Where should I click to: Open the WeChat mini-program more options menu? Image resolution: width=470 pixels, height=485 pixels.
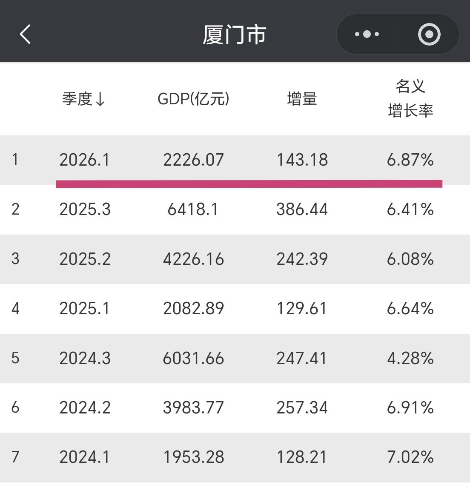[367, 34]
